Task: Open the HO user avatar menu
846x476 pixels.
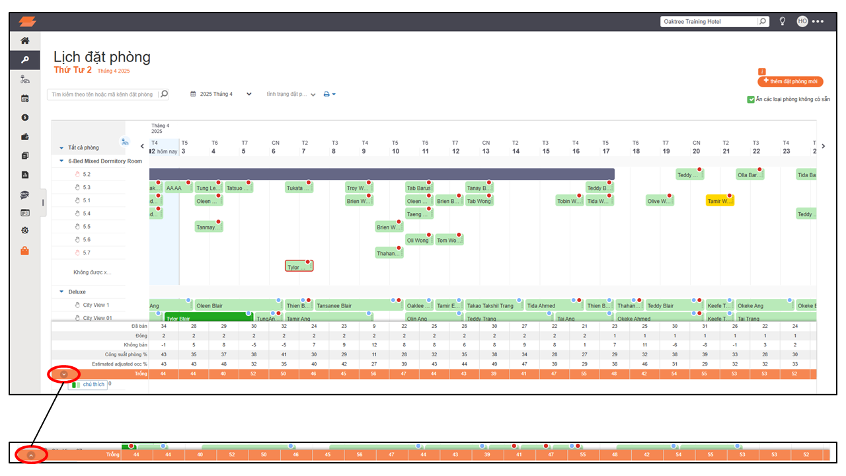Action: point(802,21)
